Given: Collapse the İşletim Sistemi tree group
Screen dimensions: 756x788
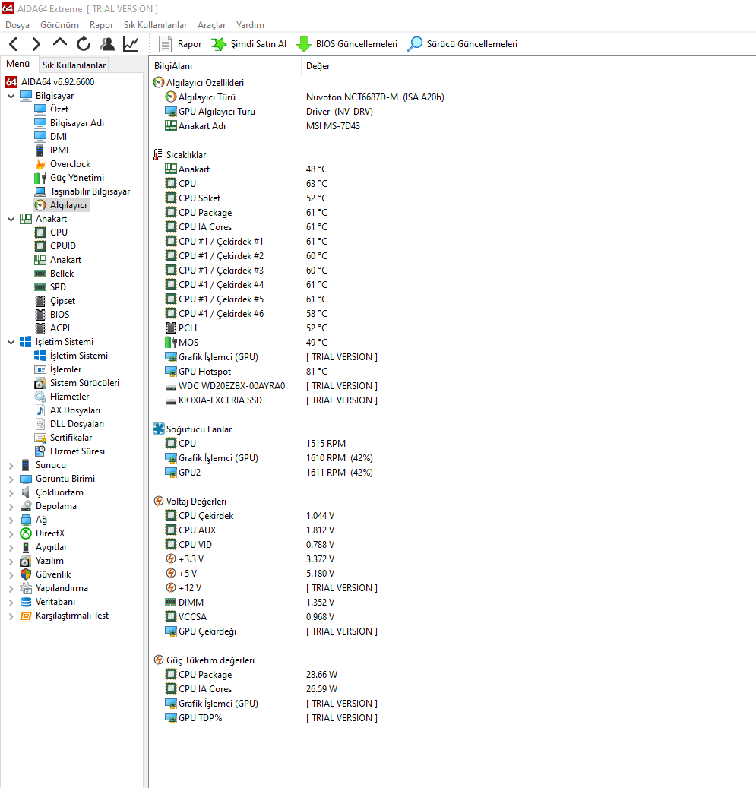Looking at the screenshot, I should coord(11,342).
